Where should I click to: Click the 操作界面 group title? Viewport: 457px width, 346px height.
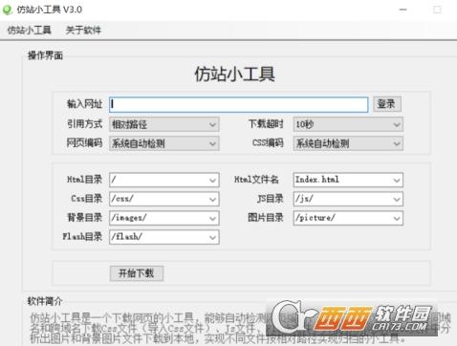pyautogui.click(x=45, y=55)
